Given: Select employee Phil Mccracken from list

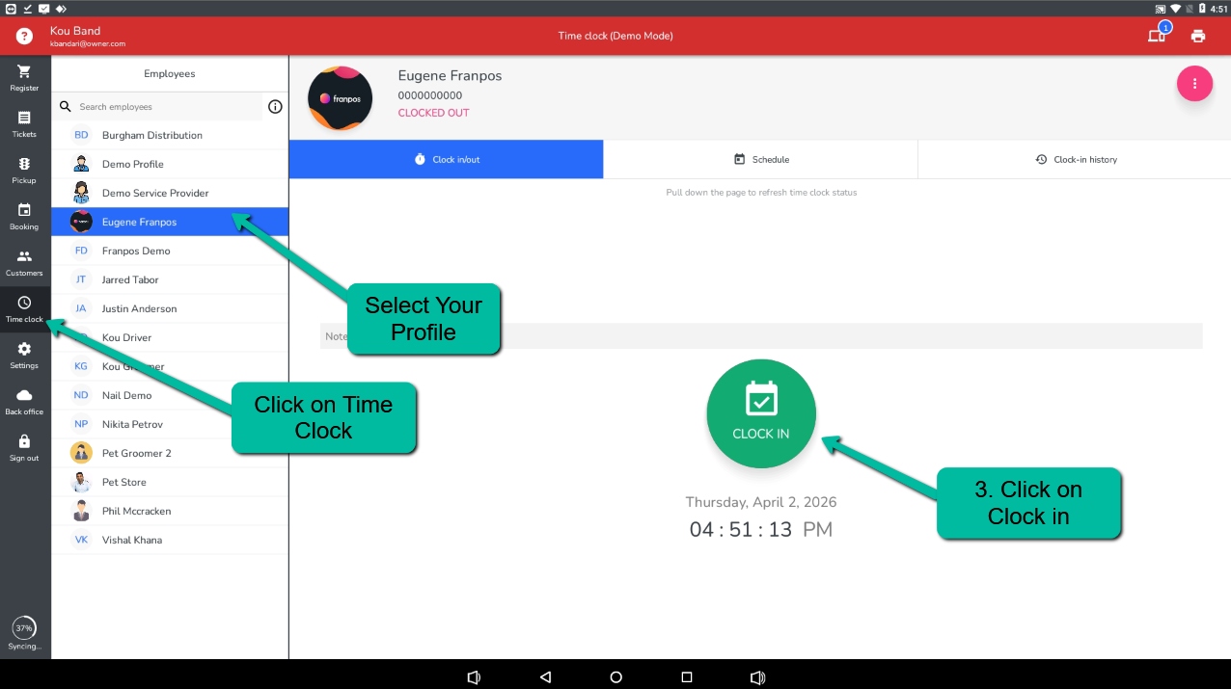Looking at the screenshot, I should point(136,511).
